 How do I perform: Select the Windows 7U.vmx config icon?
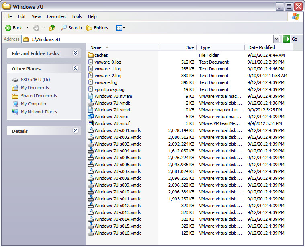(x=91, y=117)
